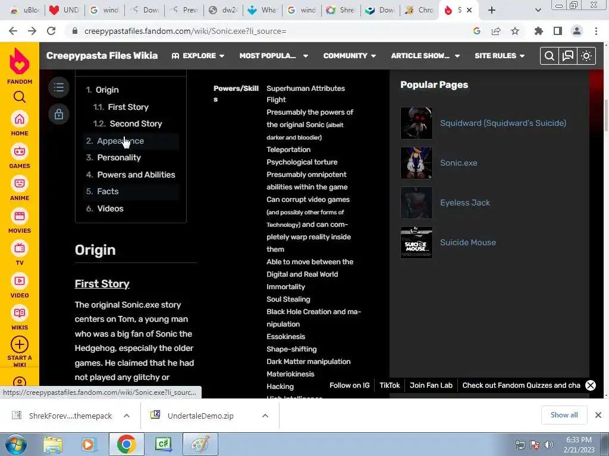
Task: Jump to Personality in contents
Action: 119,157
